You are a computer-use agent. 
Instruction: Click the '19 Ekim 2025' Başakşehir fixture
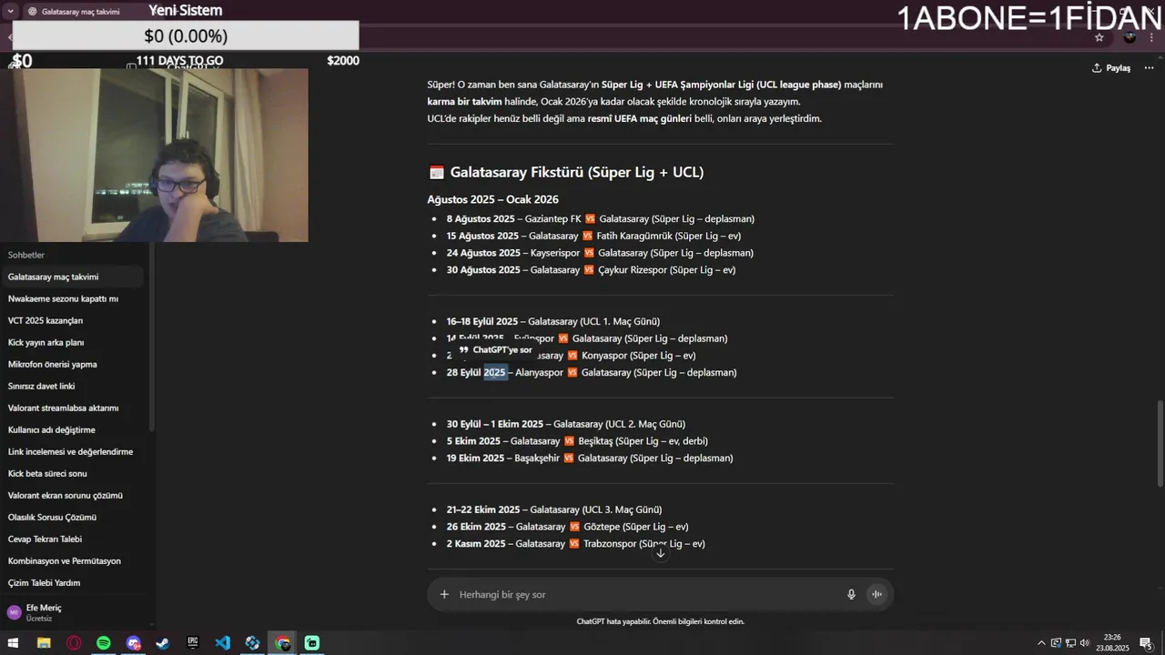point(590,458)
